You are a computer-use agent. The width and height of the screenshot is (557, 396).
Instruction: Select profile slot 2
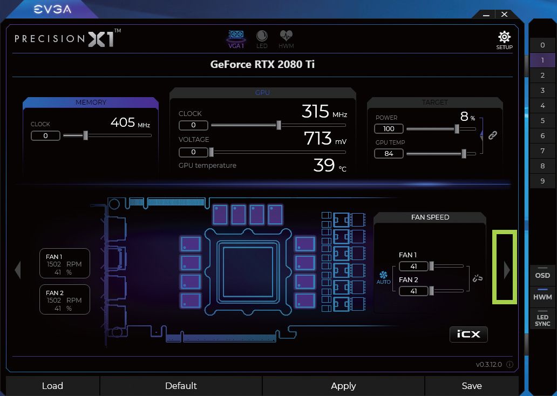542,76
